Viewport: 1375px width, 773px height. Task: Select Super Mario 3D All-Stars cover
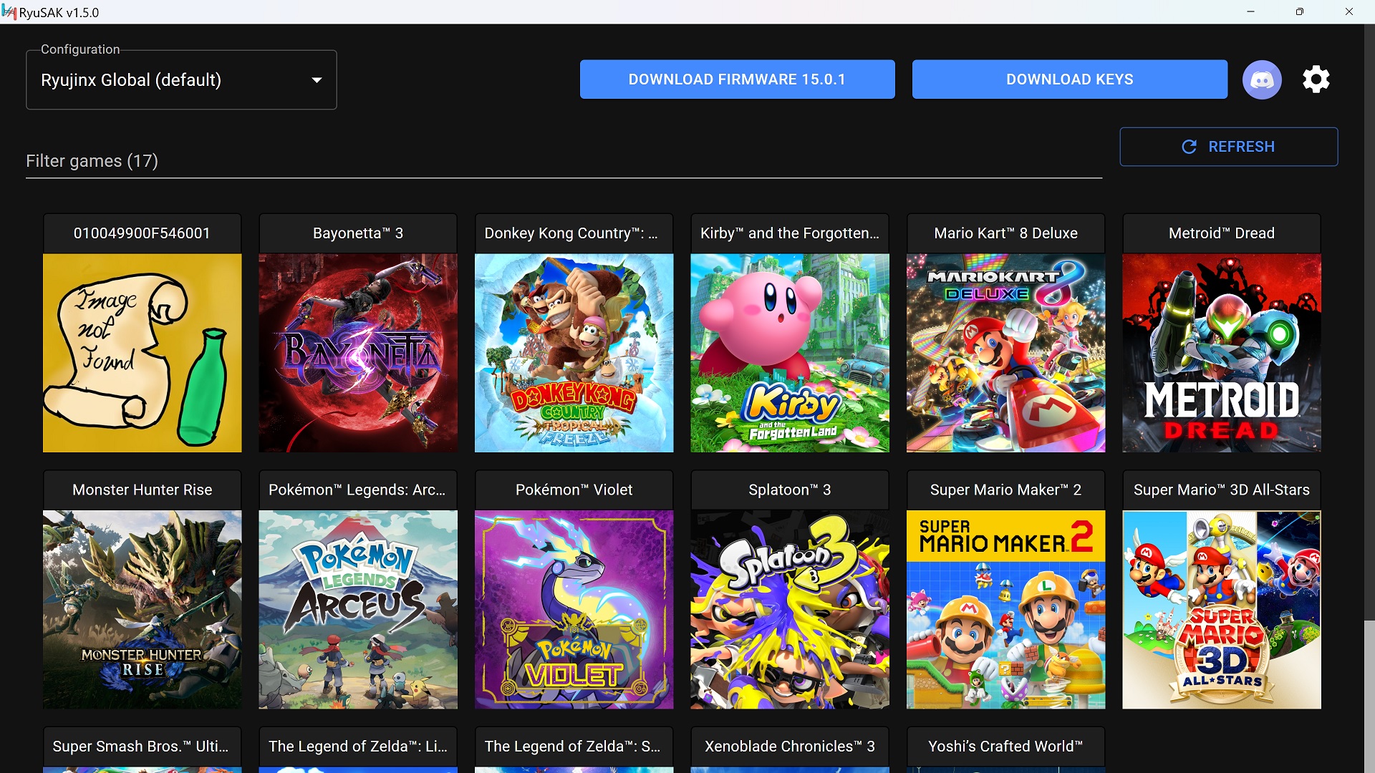click(x=1222, y=610)
